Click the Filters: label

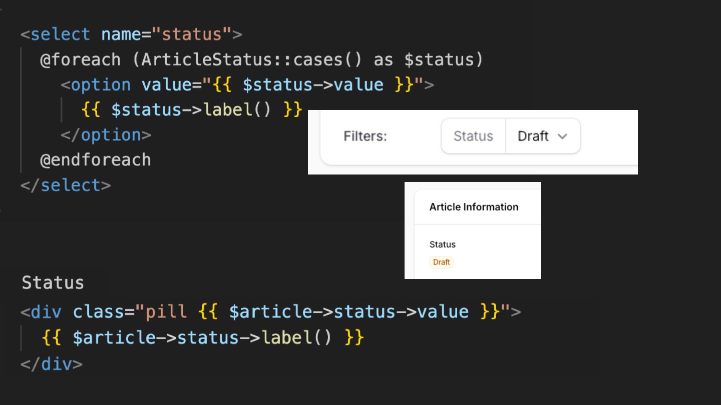pos(365,136)
